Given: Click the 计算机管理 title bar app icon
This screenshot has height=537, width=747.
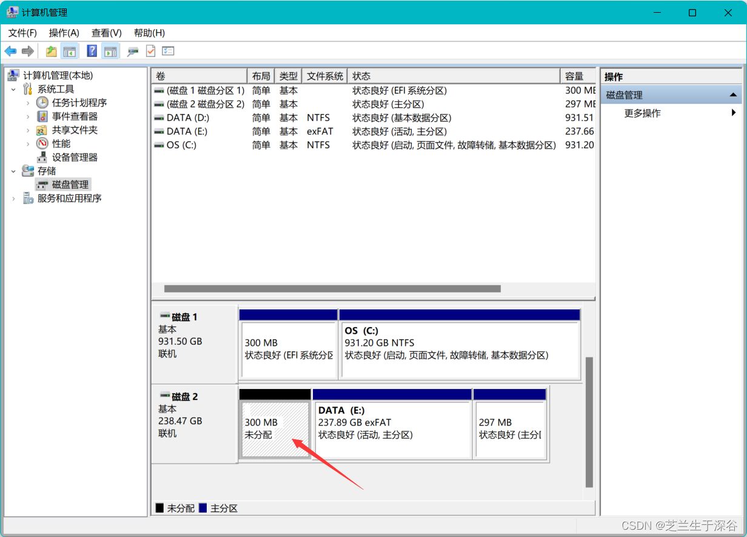Looking at the screenshot, I should [12, 12].
